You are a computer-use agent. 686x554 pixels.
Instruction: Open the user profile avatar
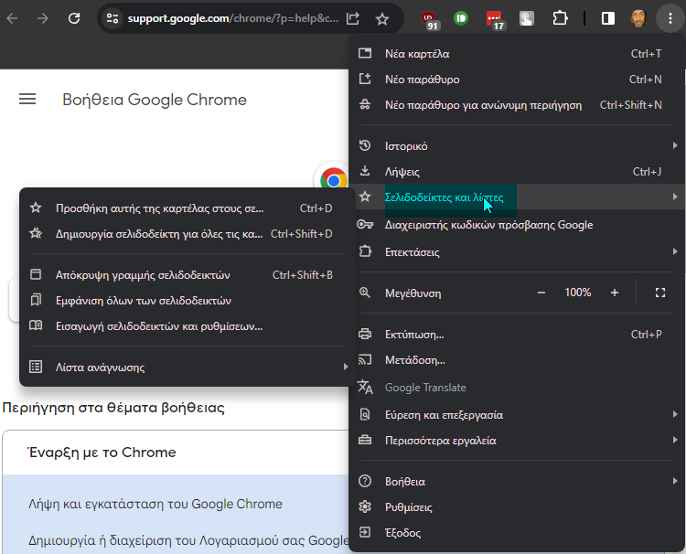click(x=638, y=18)
